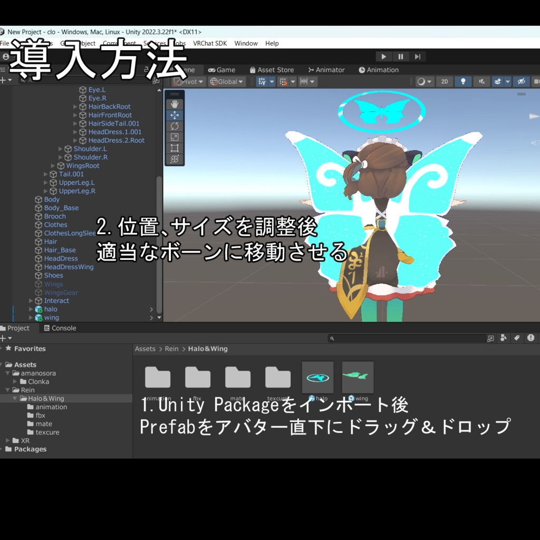The width and height of the screenshot is (540, 540).
Task: Open the Window menu
Action: click(246, 43)
